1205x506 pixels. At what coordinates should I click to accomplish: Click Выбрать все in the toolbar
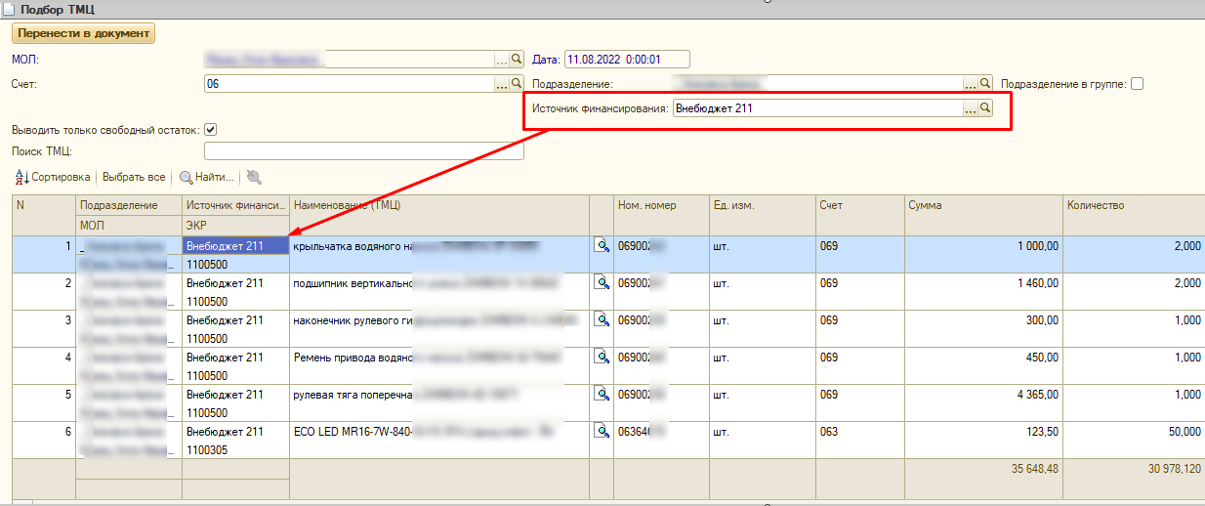(134, 178)
